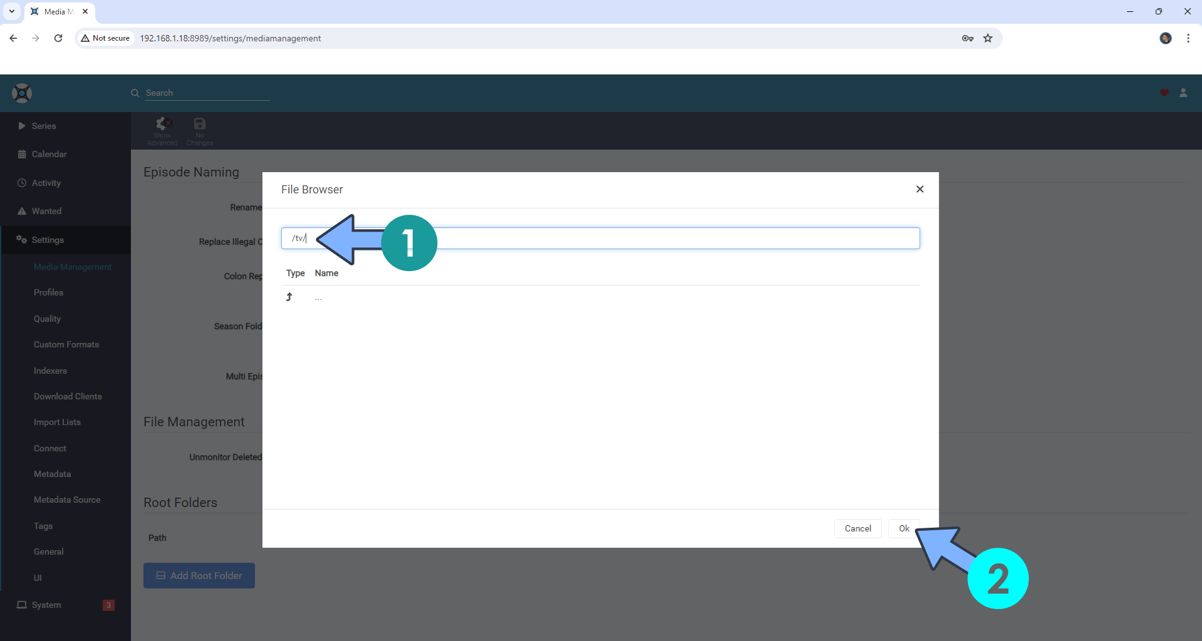Viewport: 1202px width, 641px height.
Task: Open the Sonarr user account icon
Action: [1183, 92]
